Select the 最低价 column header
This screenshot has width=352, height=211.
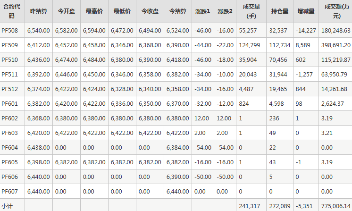click(122, 11)
